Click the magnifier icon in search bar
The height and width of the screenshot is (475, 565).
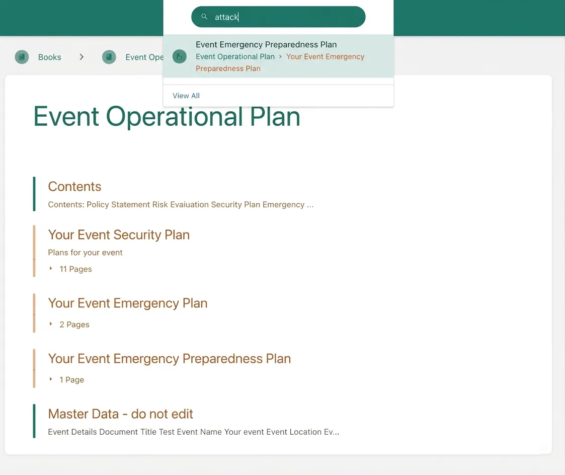click(x=204, y=17)
